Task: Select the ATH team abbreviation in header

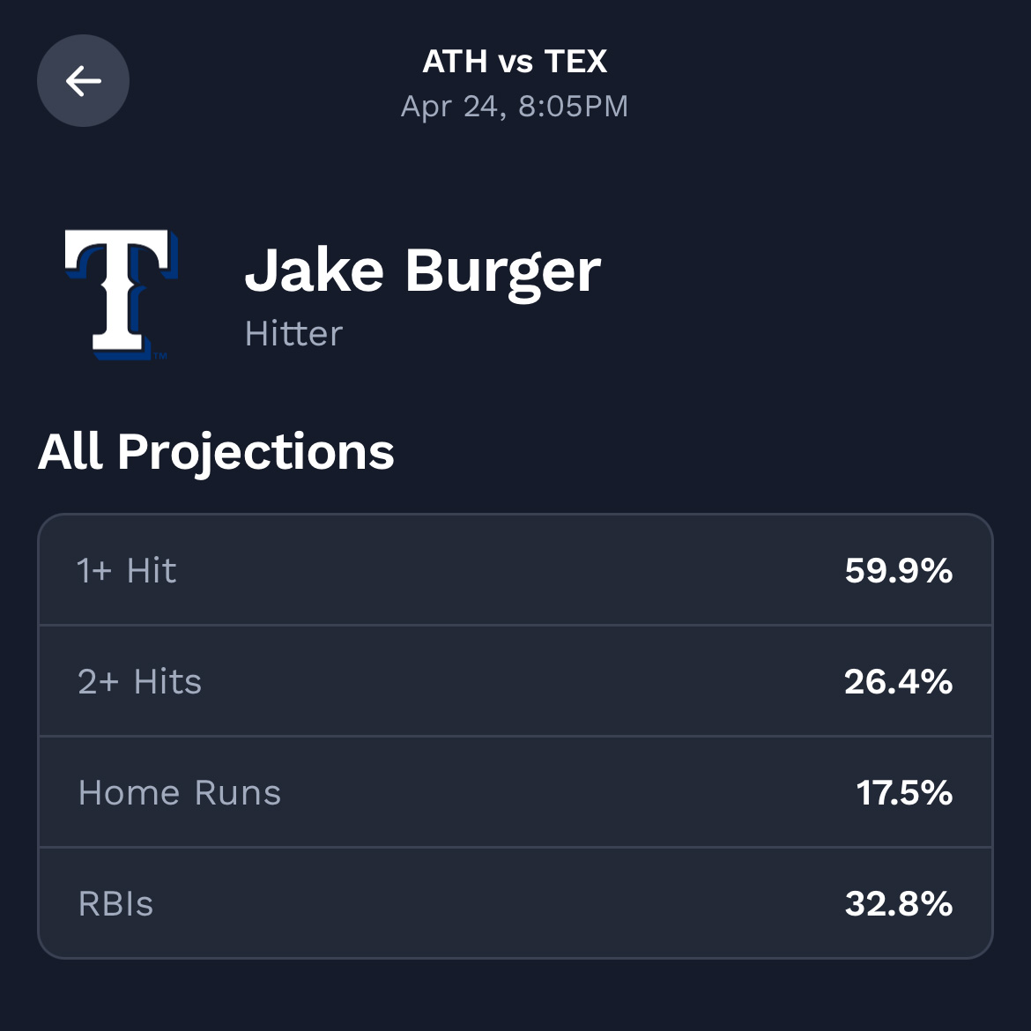Action: tap(455, 62)
